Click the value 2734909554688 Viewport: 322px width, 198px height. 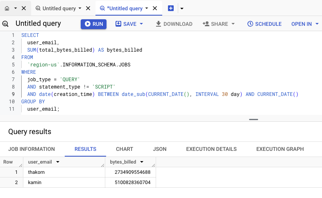(x=132, y=172)
